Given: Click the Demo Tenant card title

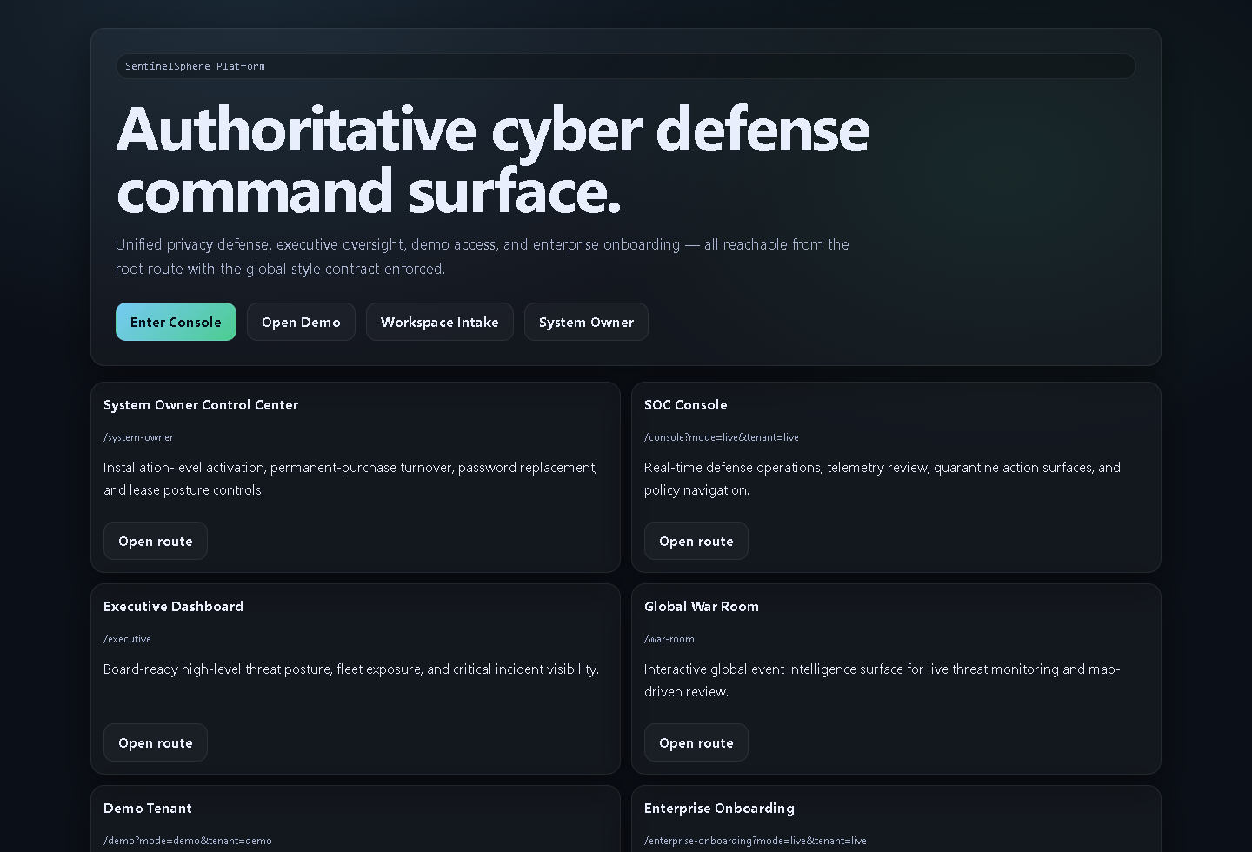Looking at the screenshot, I should pos(148,809).
